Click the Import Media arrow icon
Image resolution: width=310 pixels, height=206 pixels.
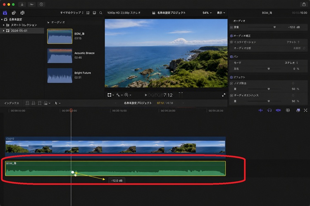22,5
